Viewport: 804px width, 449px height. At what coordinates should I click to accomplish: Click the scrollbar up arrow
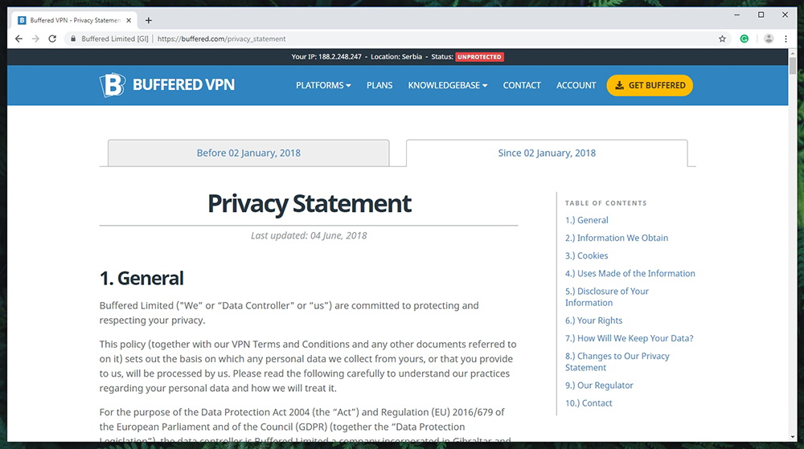[793, 53]
